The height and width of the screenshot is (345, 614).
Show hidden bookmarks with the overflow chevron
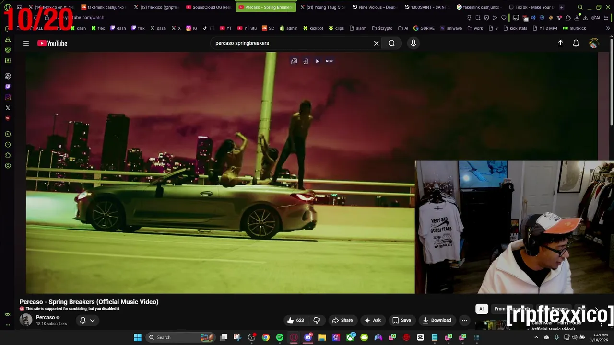(608, 28)
